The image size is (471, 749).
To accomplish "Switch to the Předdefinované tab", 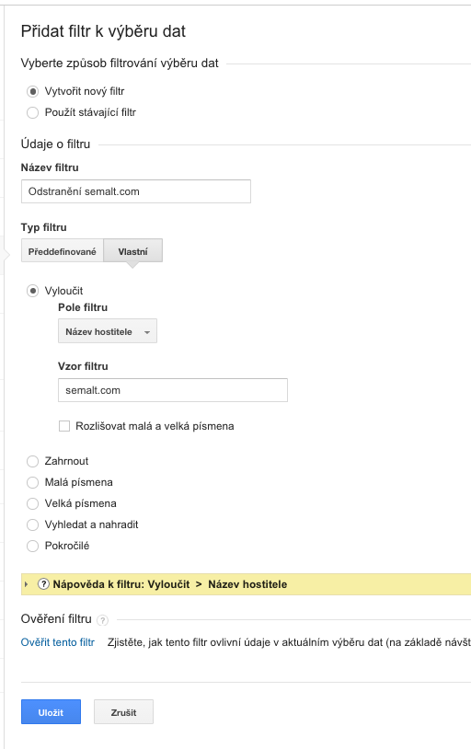I will pos(63,251).
